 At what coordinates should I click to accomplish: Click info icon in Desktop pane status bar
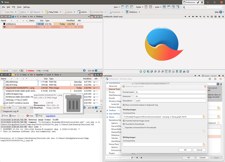[84, 70]
